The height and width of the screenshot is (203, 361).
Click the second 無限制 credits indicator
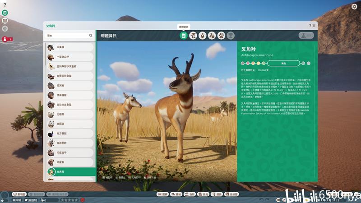coord(31,200)
